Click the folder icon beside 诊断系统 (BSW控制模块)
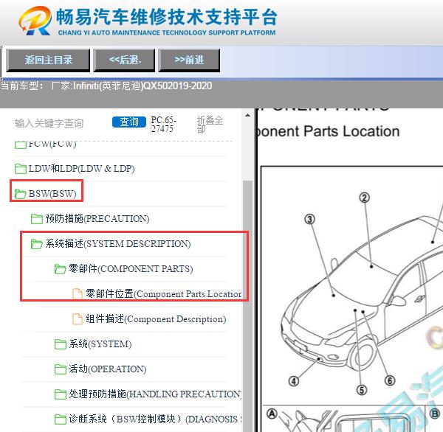This screenshot has height=432, width=443. [61, 419]
